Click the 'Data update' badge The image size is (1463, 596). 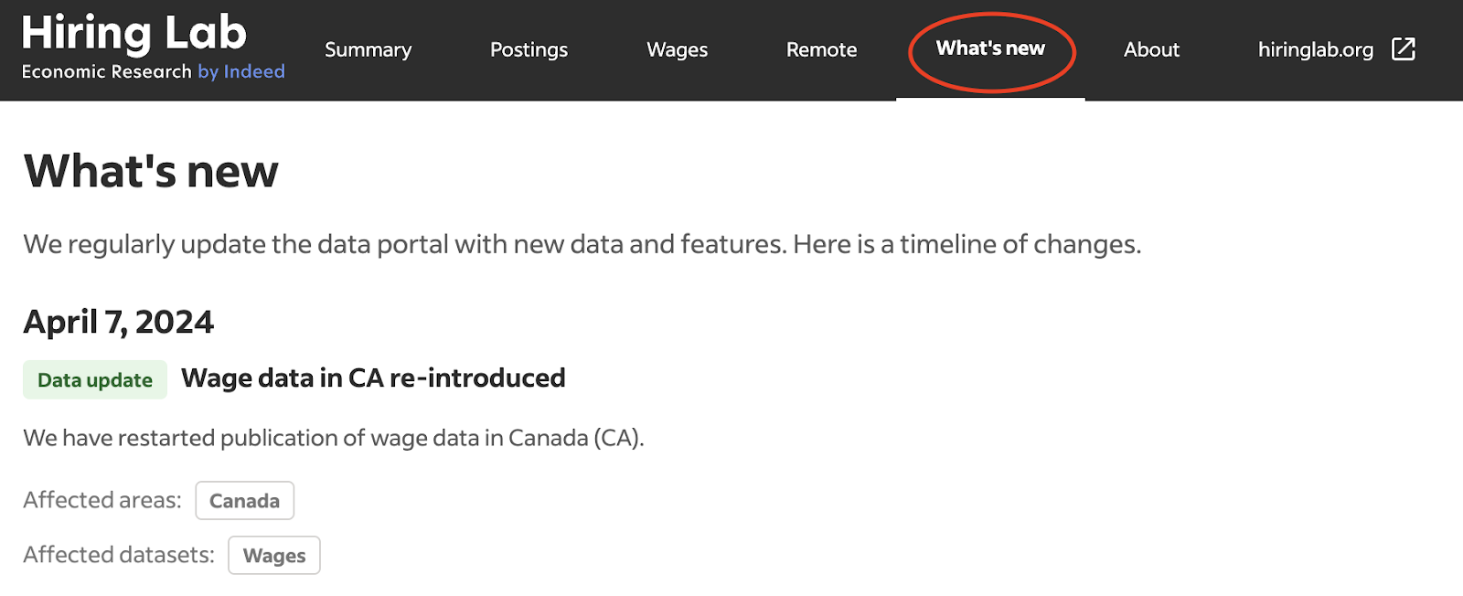click(x=94, y=378)
